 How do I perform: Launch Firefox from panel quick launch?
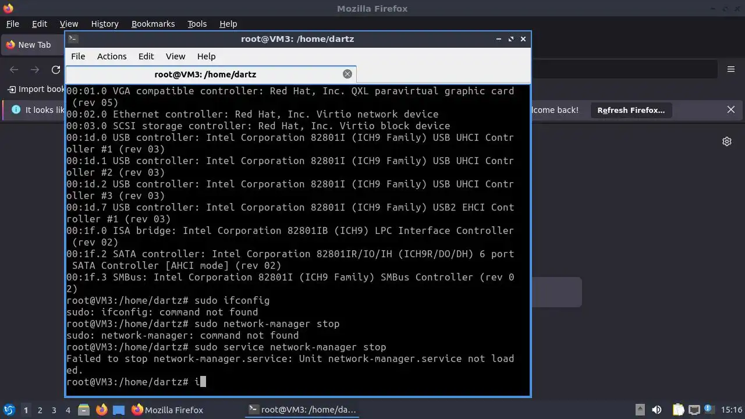point(101,410)
